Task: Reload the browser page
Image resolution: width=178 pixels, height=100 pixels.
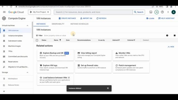Action: [x=11, y=7]
